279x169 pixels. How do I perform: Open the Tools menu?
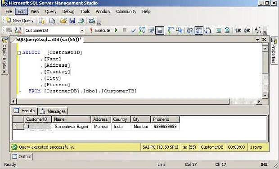[85, 12]
